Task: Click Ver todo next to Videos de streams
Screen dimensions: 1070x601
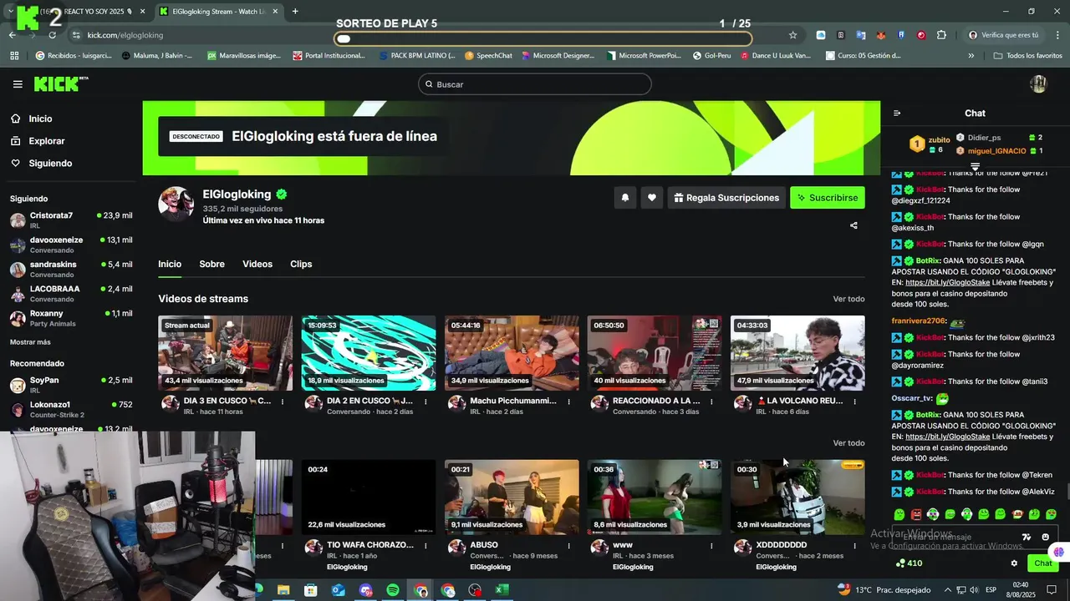Action: click(x=848, y=299)
